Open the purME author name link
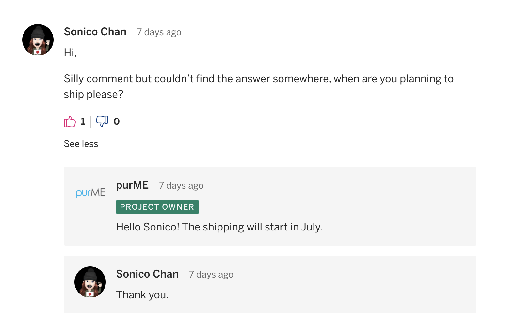This screenshot has height=333, width=516. [132, 185]
